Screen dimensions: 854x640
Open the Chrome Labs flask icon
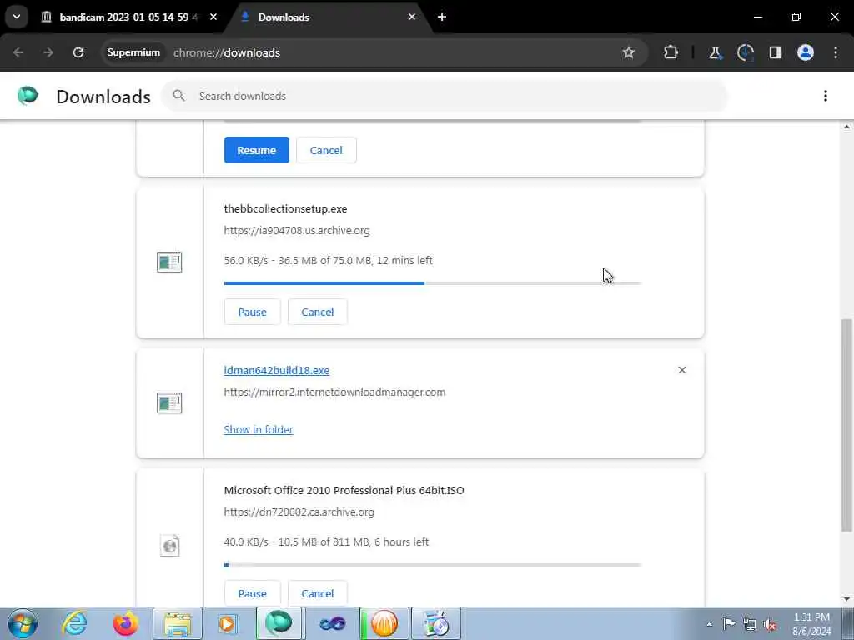715,52
